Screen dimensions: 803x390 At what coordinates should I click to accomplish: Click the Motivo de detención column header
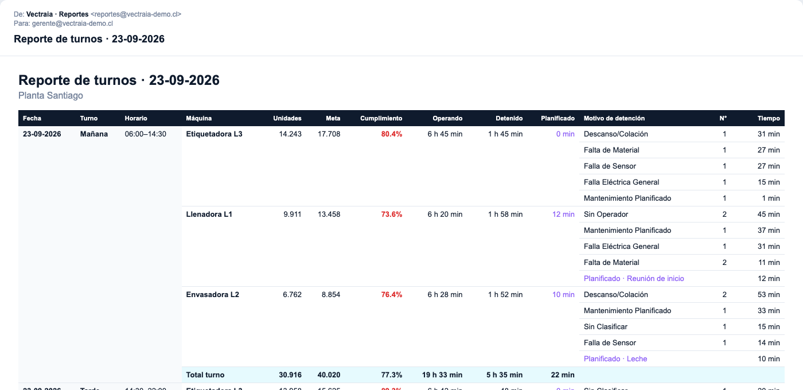tap(614, 118)
